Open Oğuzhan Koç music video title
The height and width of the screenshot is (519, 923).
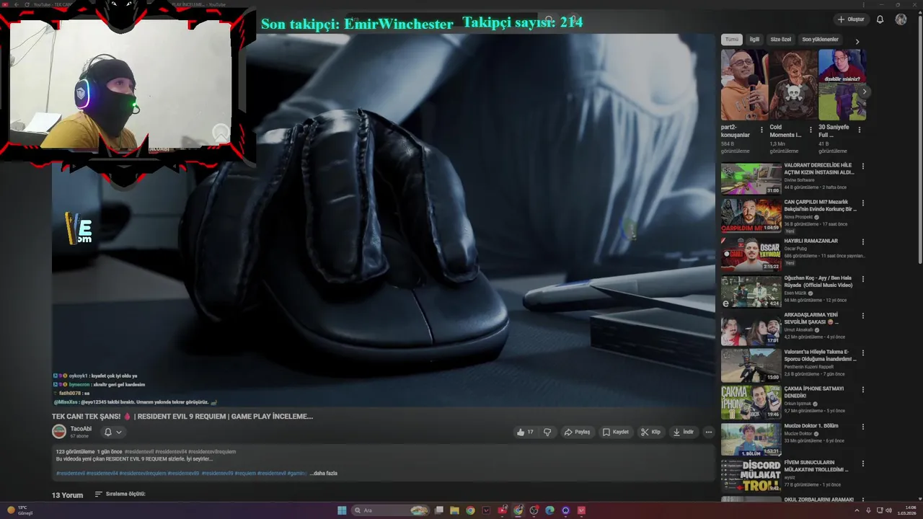click(x=818, y=281)
